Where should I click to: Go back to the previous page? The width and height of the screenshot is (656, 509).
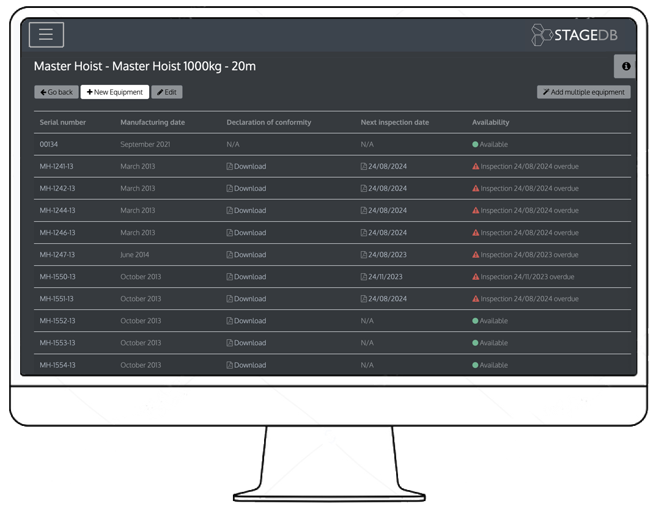[x=56, y=92]
